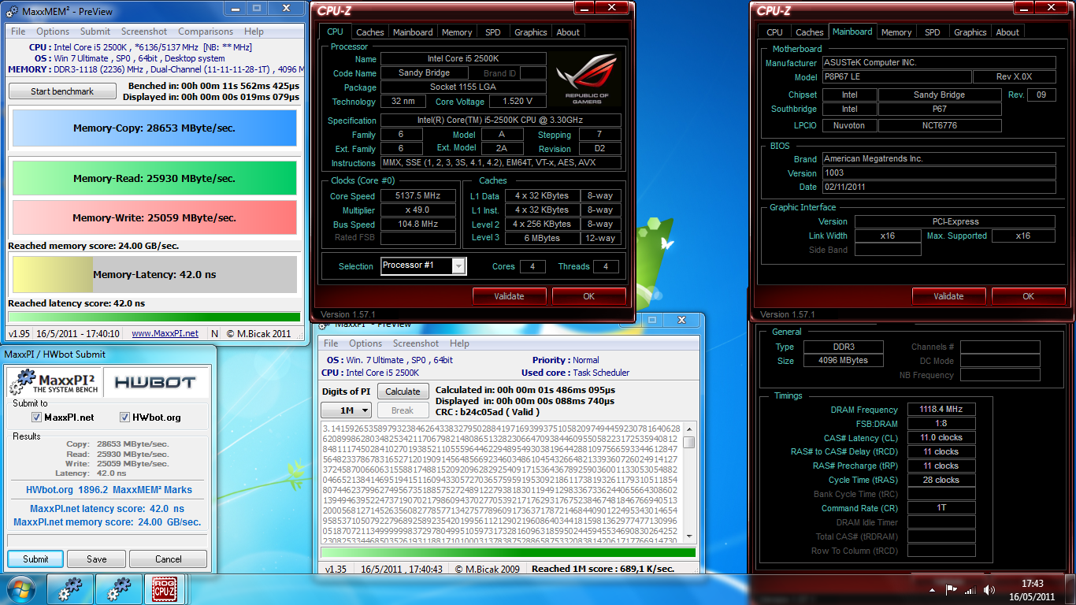Click the red Memory-Write result bar
Image resolution: width=1076 pixels, height=605 pixels.
(x=154, y=217)
